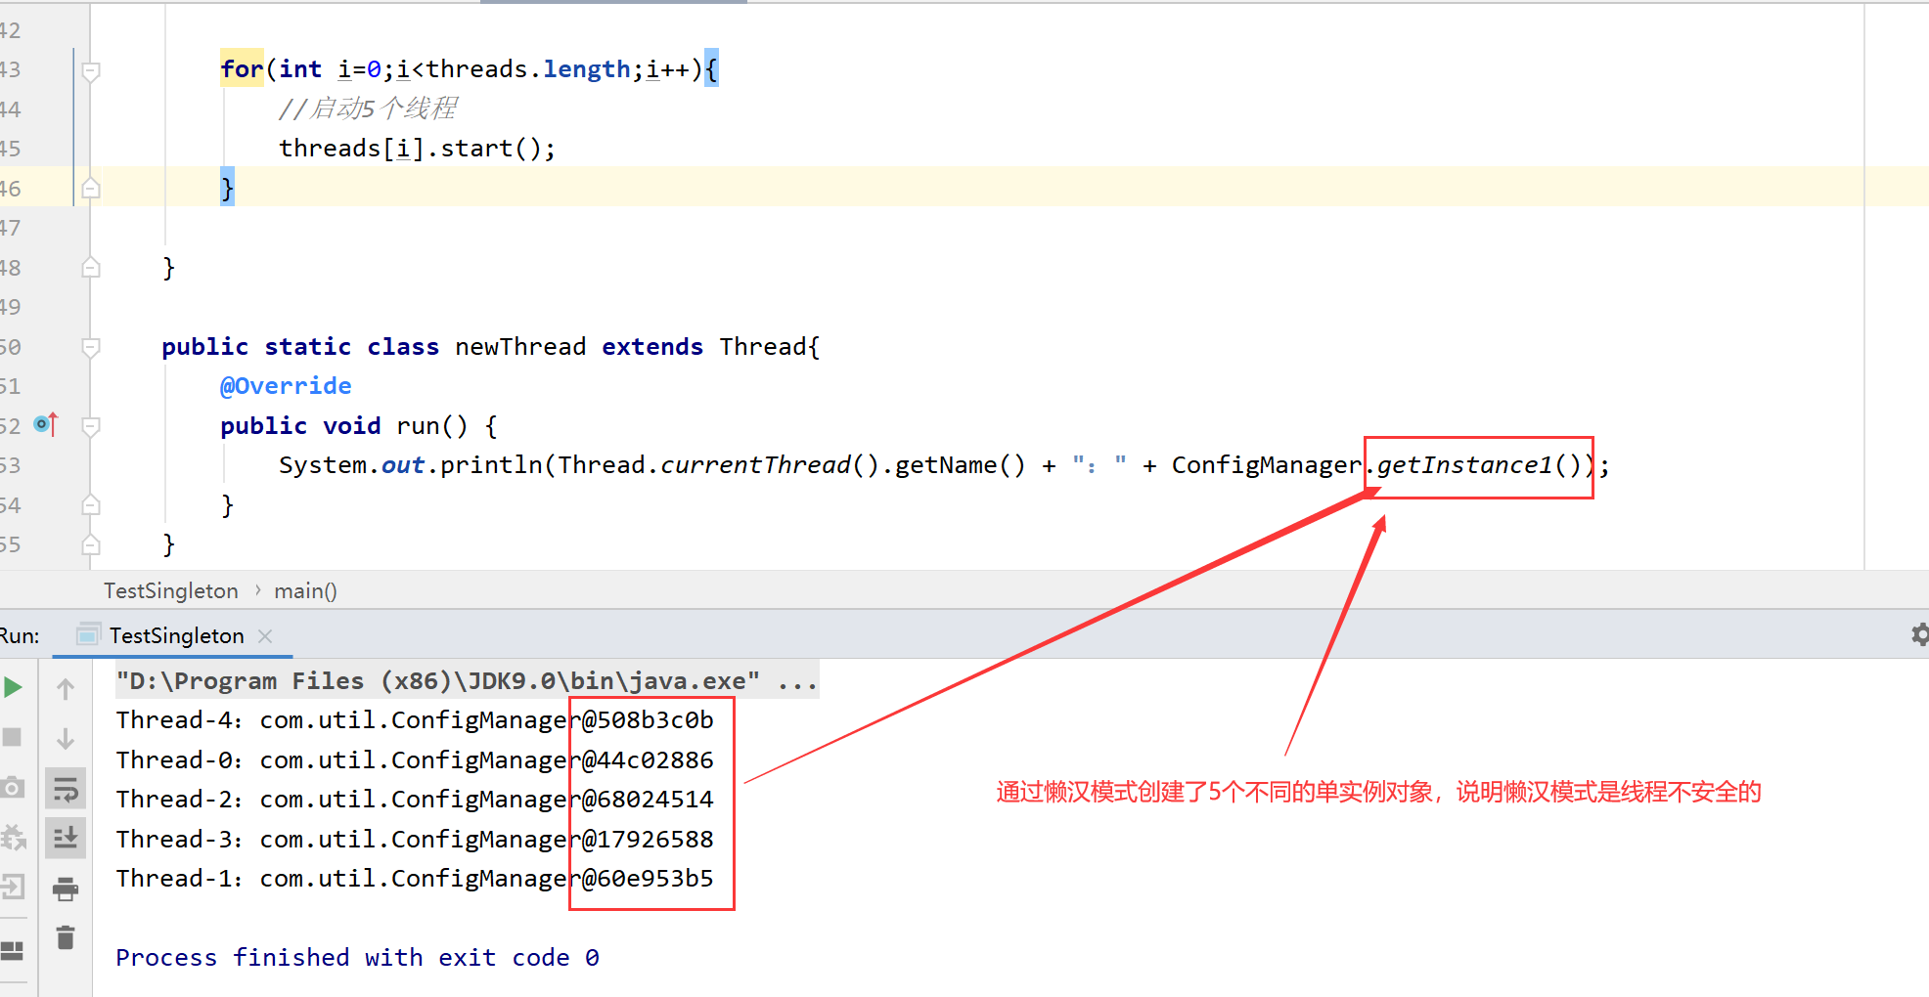
Task: Click the exit icon in Run toolbar
Action: [x=13, y=887]
